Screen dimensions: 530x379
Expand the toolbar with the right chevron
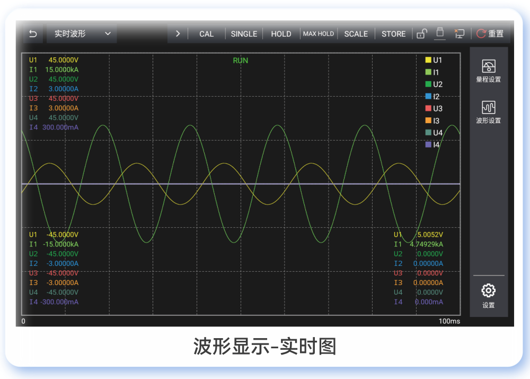click(x=178, y=33)
